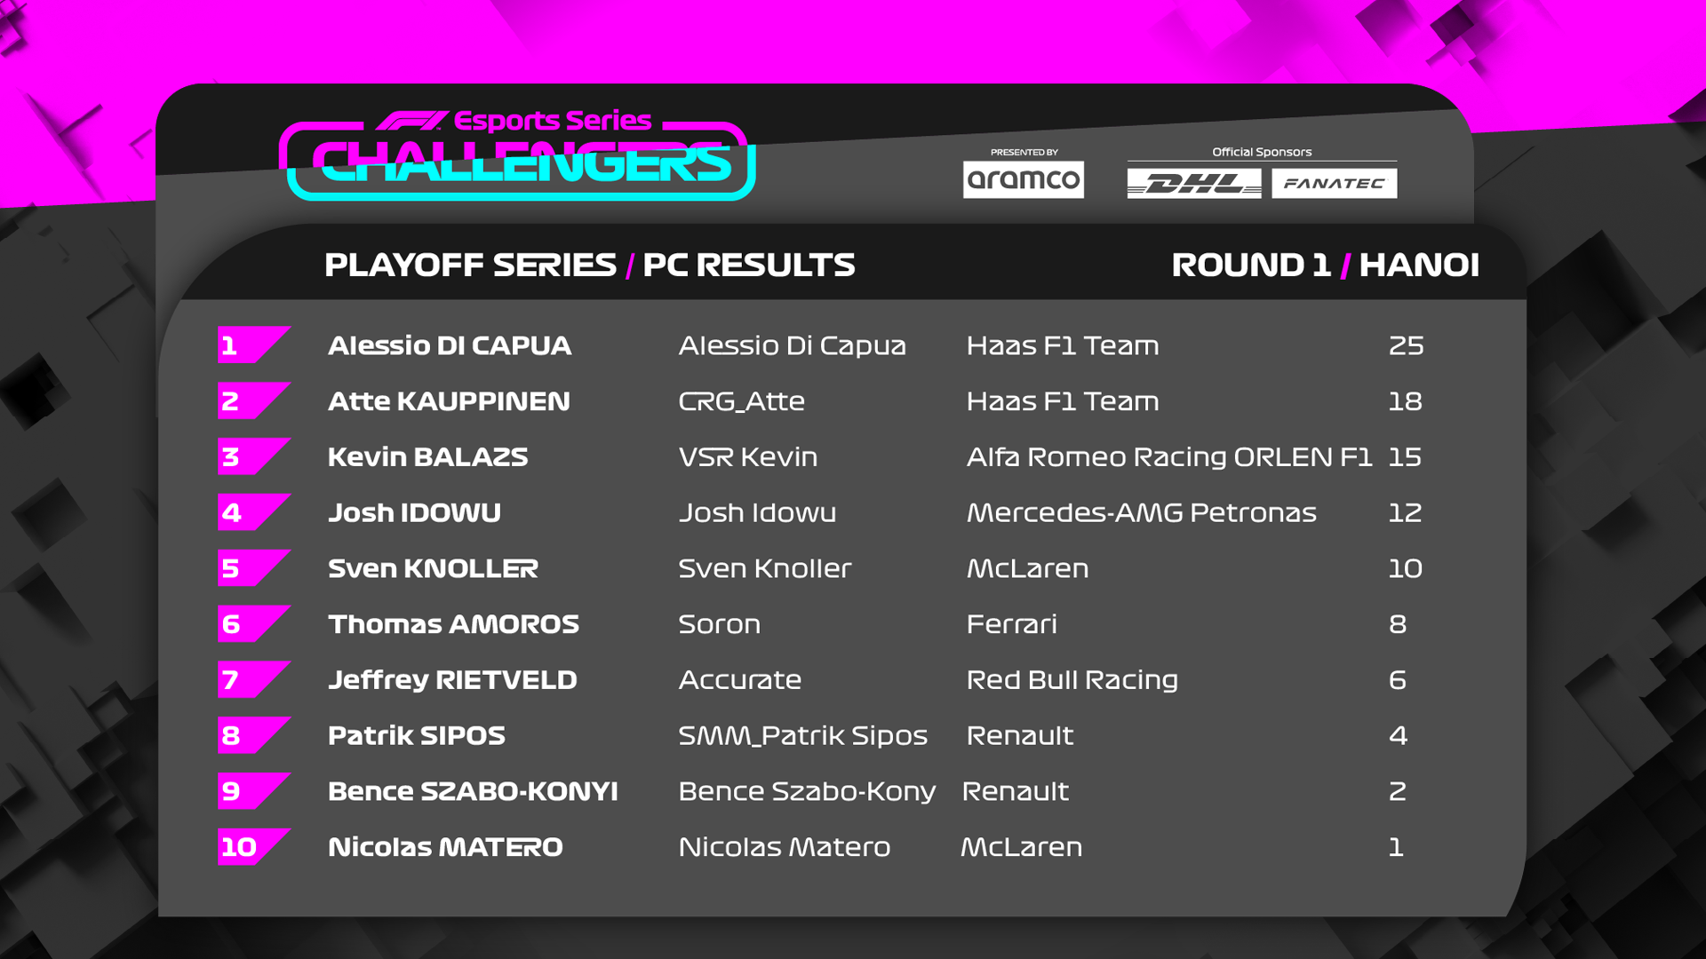This screenshot has height=959, width=1706.
Task: Click the Round 1 label
Action: click(x=1251, y=265)
